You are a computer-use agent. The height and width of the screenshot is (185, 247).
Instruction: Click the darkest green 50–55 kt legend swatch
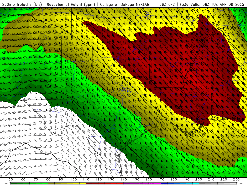[x=14, y=183]
